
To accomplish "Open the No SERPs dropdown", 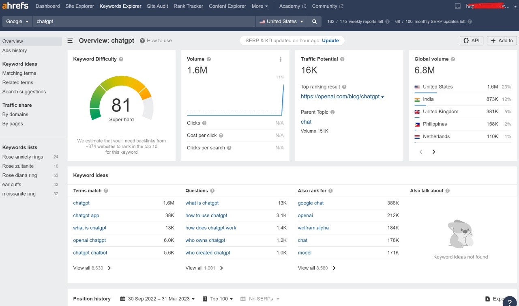I will pos(260,299).
